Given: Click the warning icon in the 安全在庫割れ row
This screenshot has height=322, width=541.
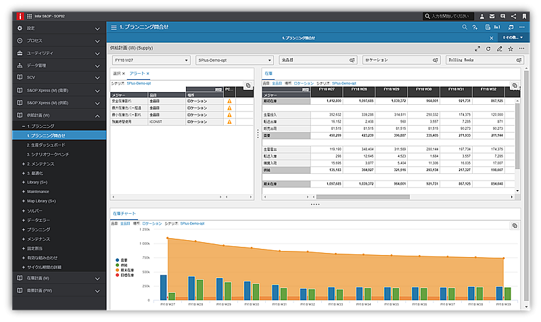Looking at the screenshot, I should tap(229, 101).
